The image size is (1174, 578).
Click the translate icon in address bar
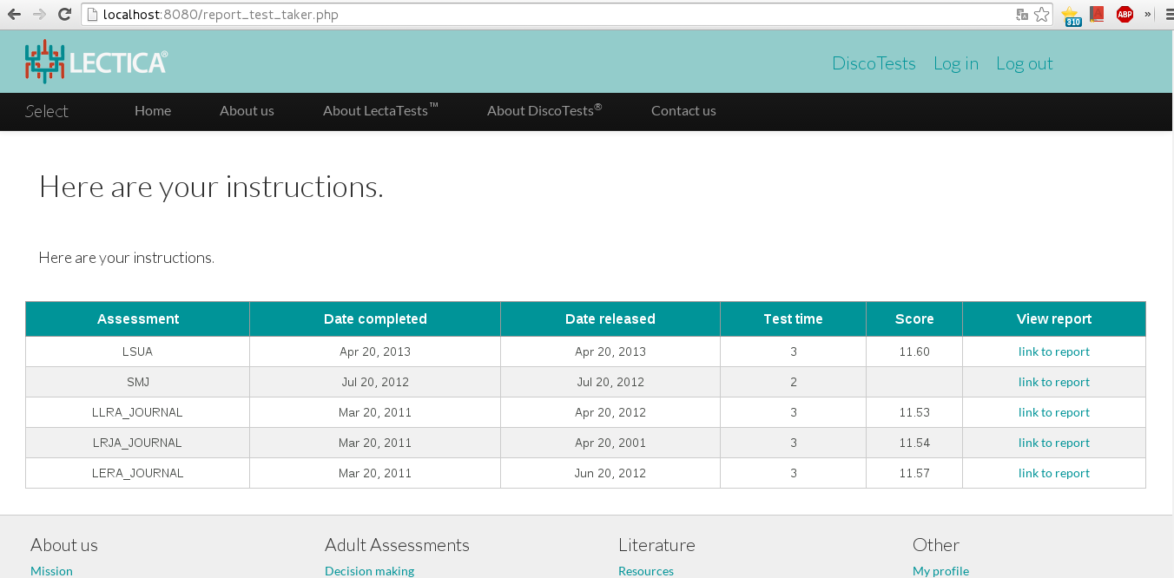(1022, 15)
